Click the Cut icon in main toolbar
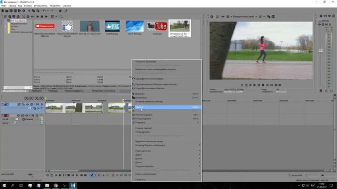This screenshot has width=337, height=189. [29, 10]
